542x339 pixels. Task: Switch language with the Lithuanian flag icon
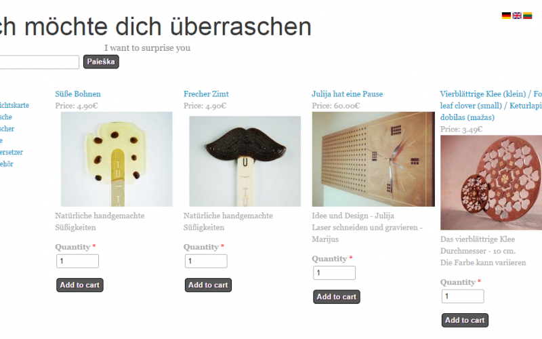click(528, 16)
